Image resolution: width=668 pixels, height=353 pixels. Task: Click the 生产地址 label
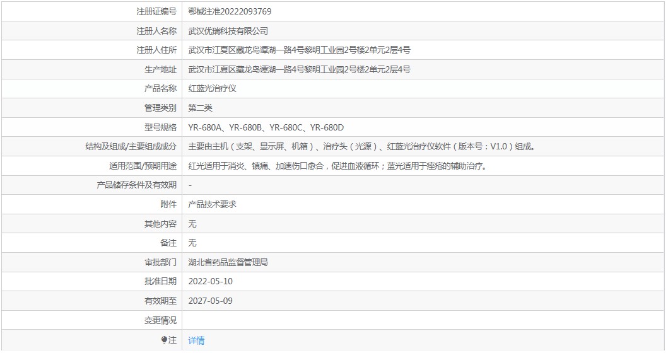(160, 69)
